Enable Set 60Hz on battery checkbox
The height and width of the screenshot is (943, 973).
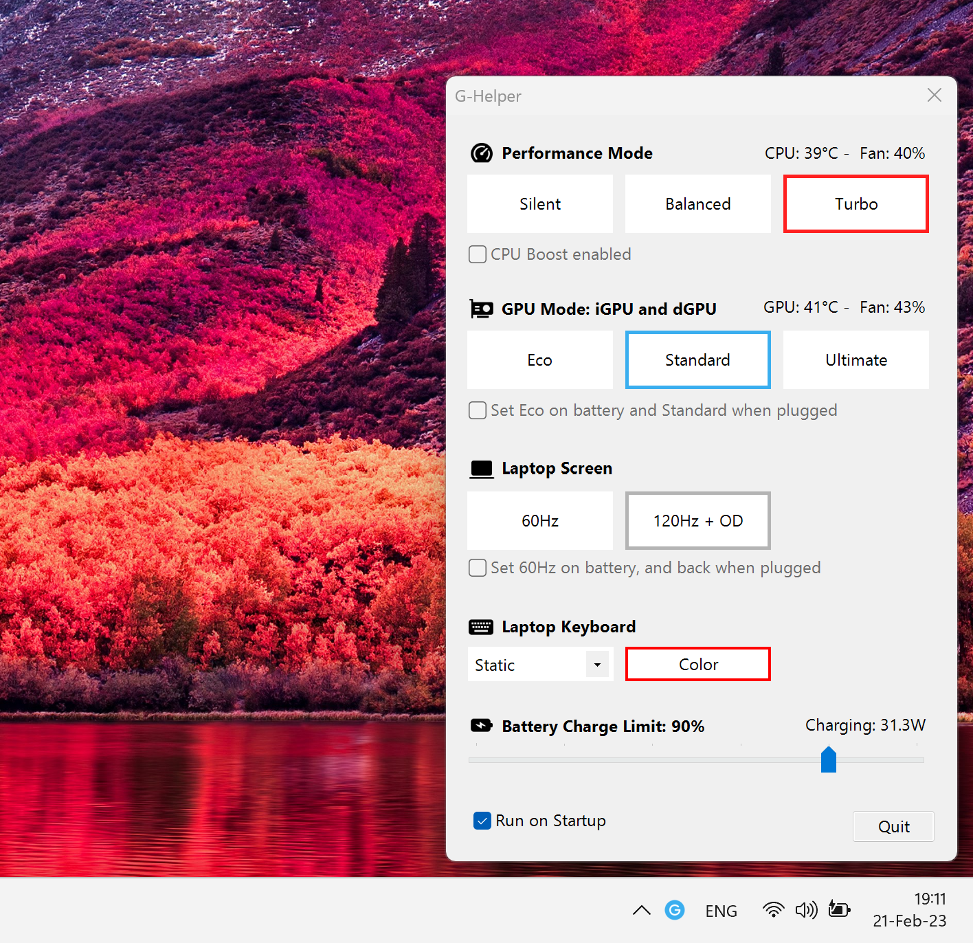tap(478, 568)
